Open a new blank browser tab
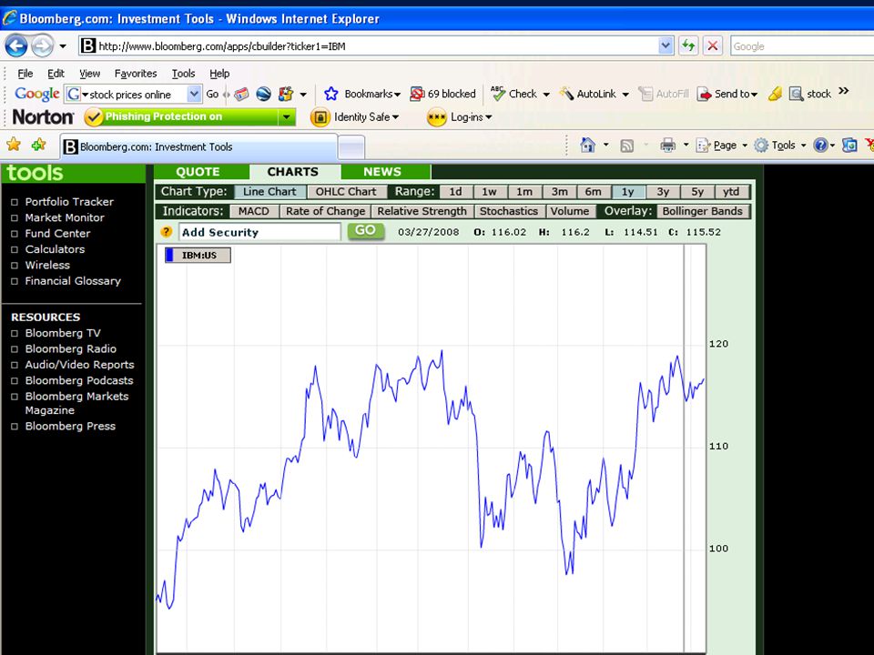874x655 pixels. (x=351, y=148)
